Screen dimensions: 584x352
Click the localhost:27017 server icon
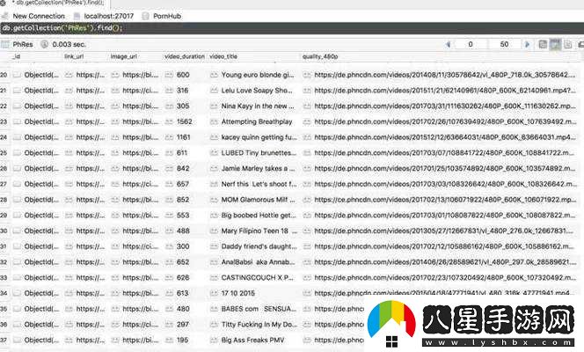coord(77,16)
